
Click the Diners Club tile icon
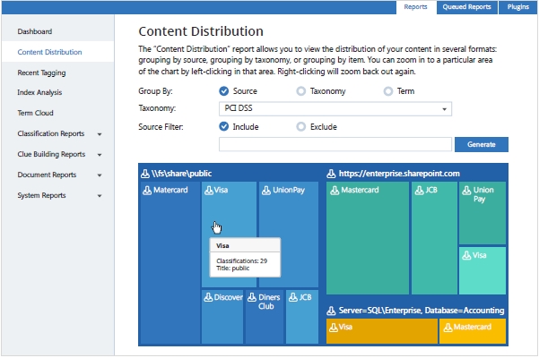[251, 297]
